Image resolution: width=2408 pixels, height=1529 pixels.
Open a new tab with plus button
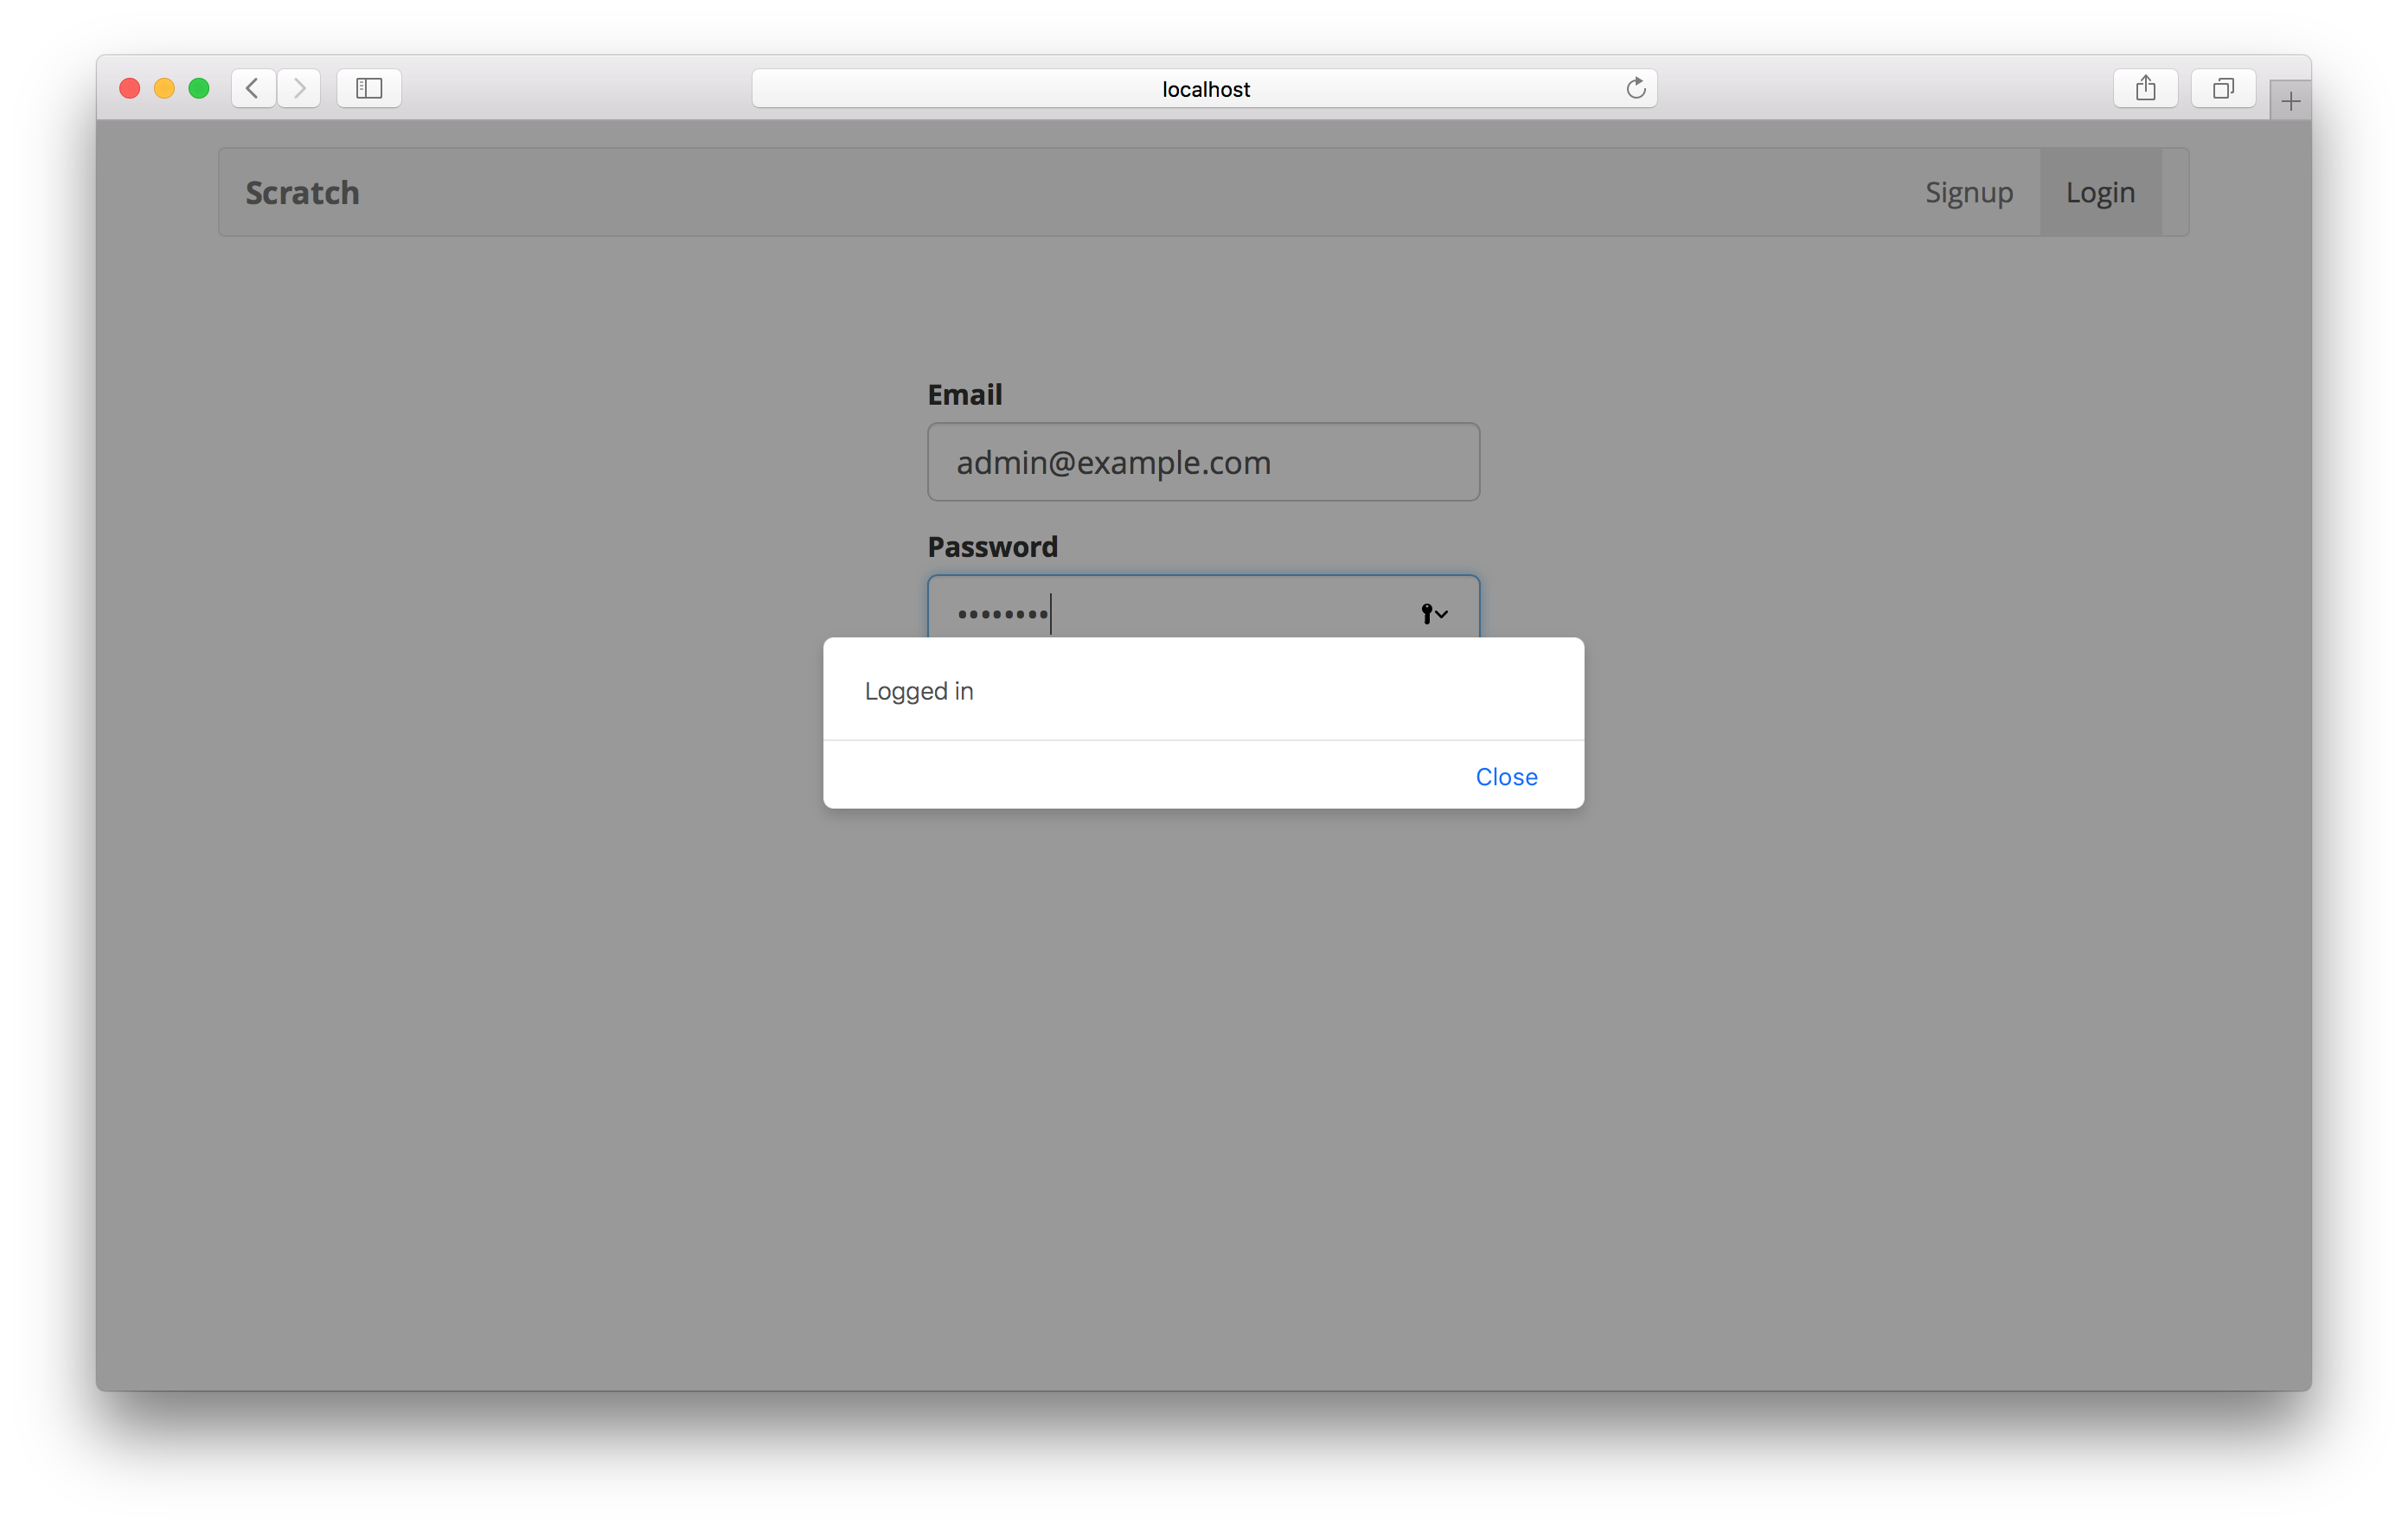(2290, 101)
